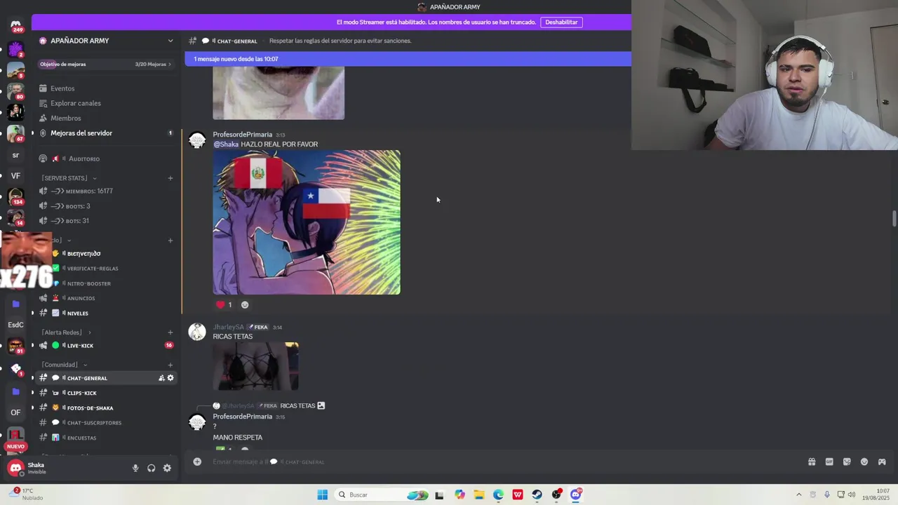Open the GIF picker
The height and width of the screenshot is (505, 898).
pyautogui.click(x=829, y=462)
